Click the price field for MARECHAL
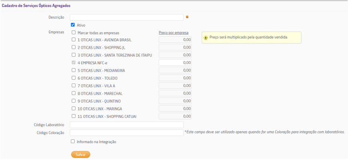 click(x=175, y=93)
